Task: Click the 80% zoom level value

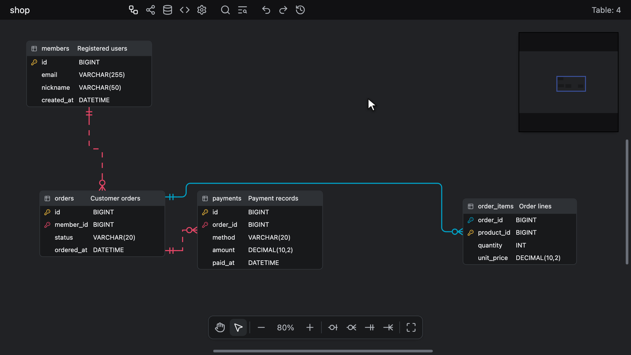Action: pos(286,327)
